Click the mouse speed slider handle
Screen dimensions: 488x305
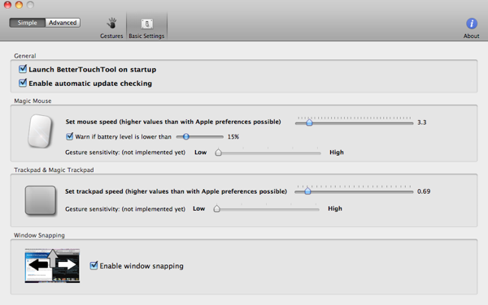tap(309, 122)
